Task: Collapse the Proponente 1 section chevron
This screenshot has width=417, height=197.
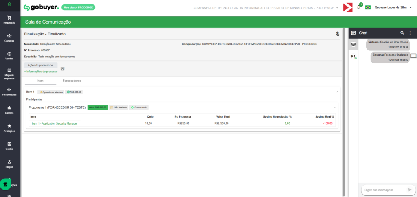Action: tap(335, 107)
